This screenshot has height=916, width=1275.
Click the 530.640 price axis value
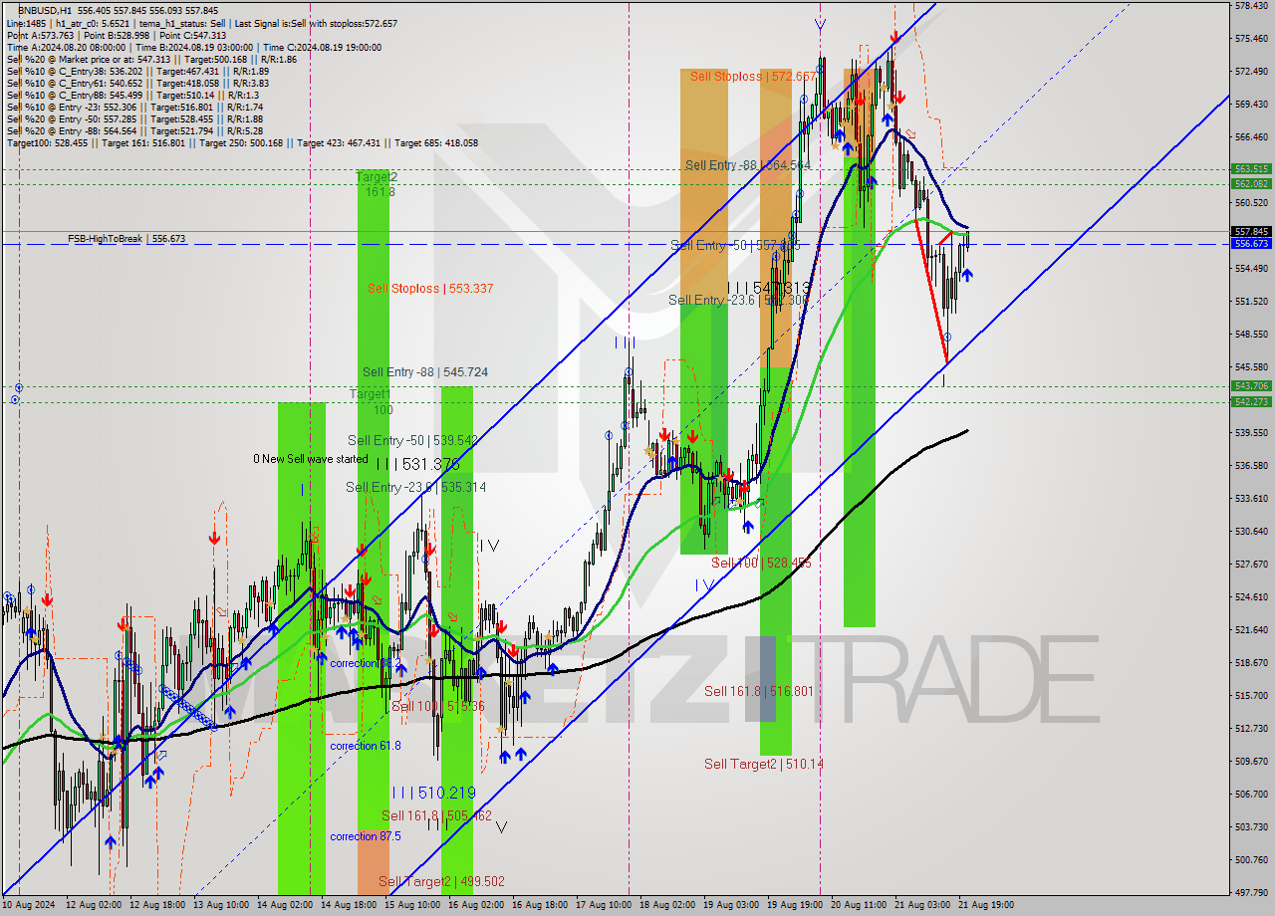(1252, 532)
